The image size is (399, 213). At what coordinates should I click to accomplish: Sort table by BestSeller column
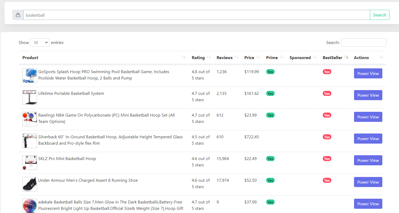[335, 57]
